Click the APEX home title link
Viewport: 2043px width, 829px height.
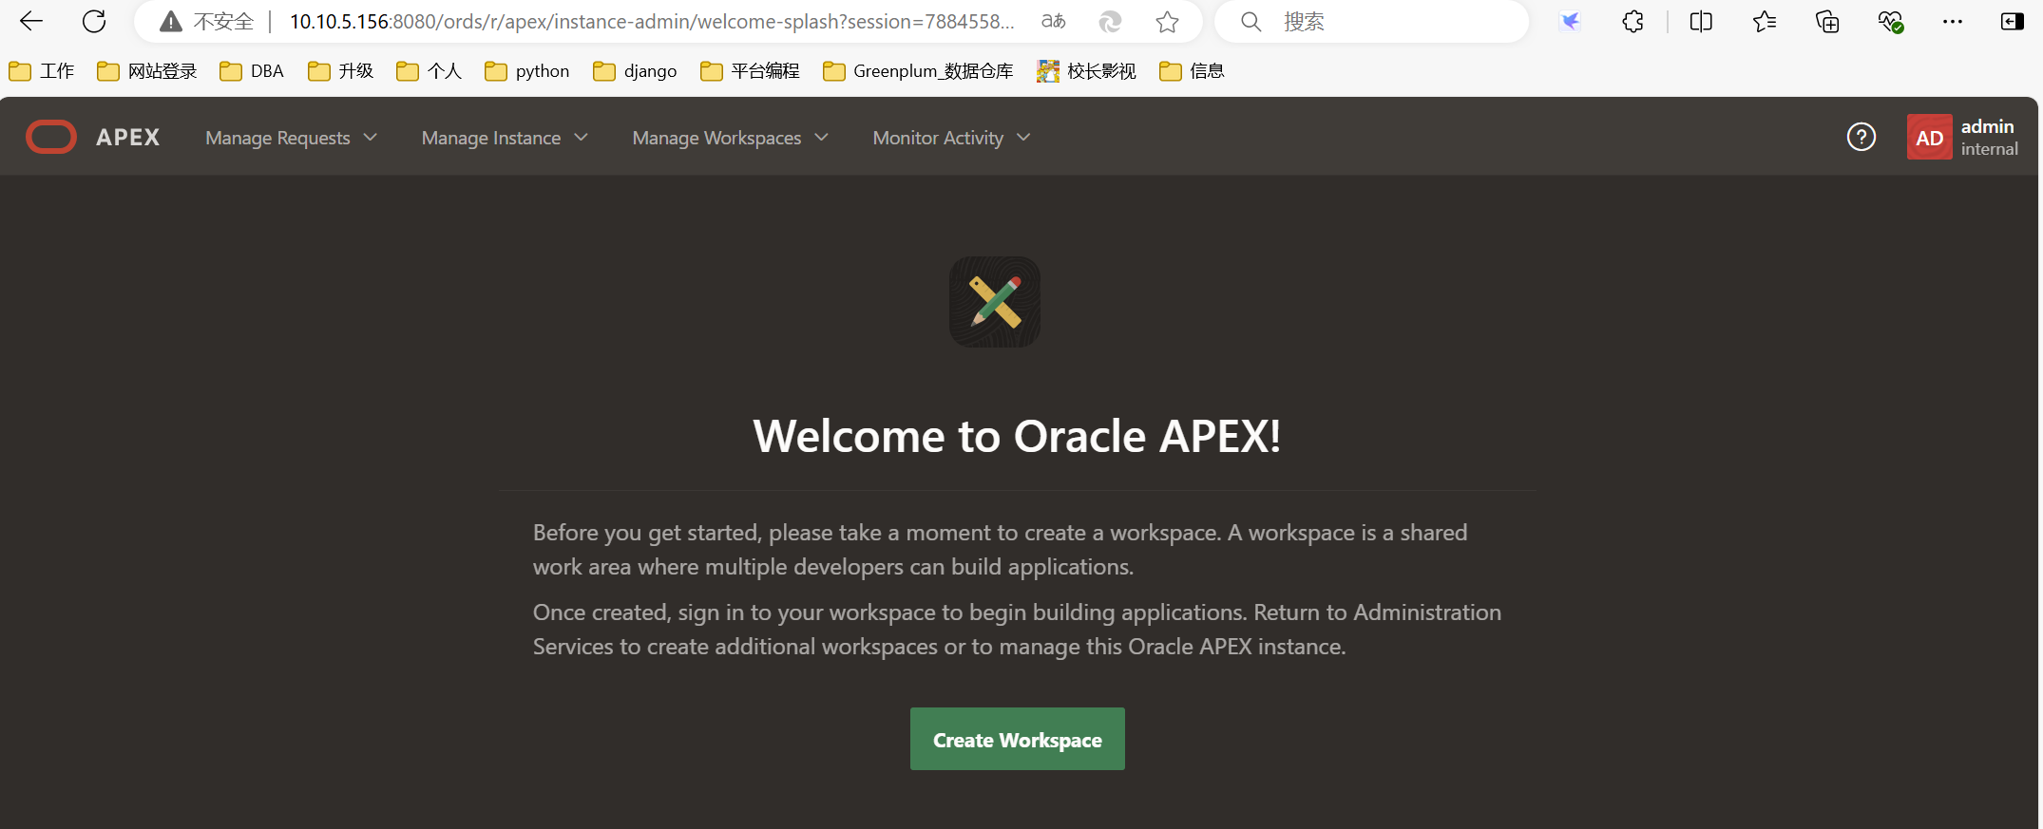127,138
